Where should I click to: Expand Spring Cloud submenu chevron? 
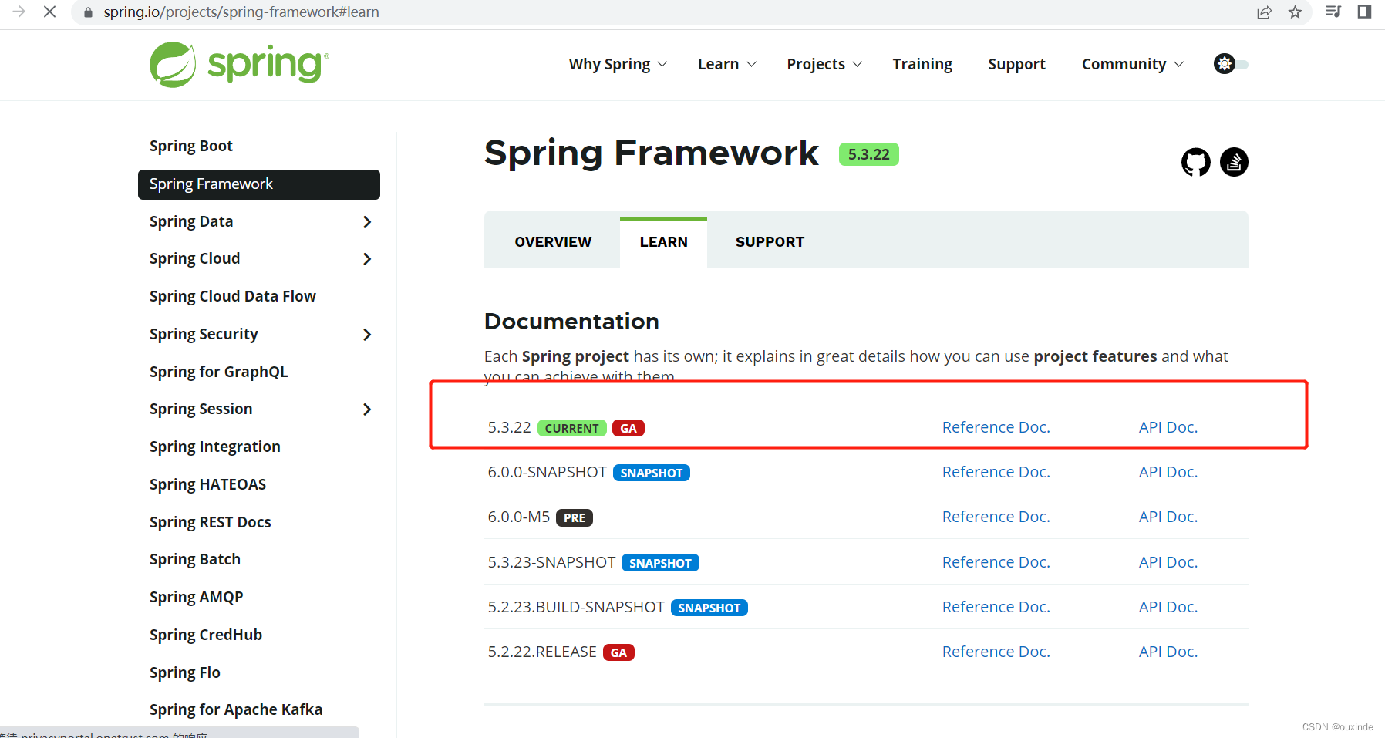tap(367, 259)
